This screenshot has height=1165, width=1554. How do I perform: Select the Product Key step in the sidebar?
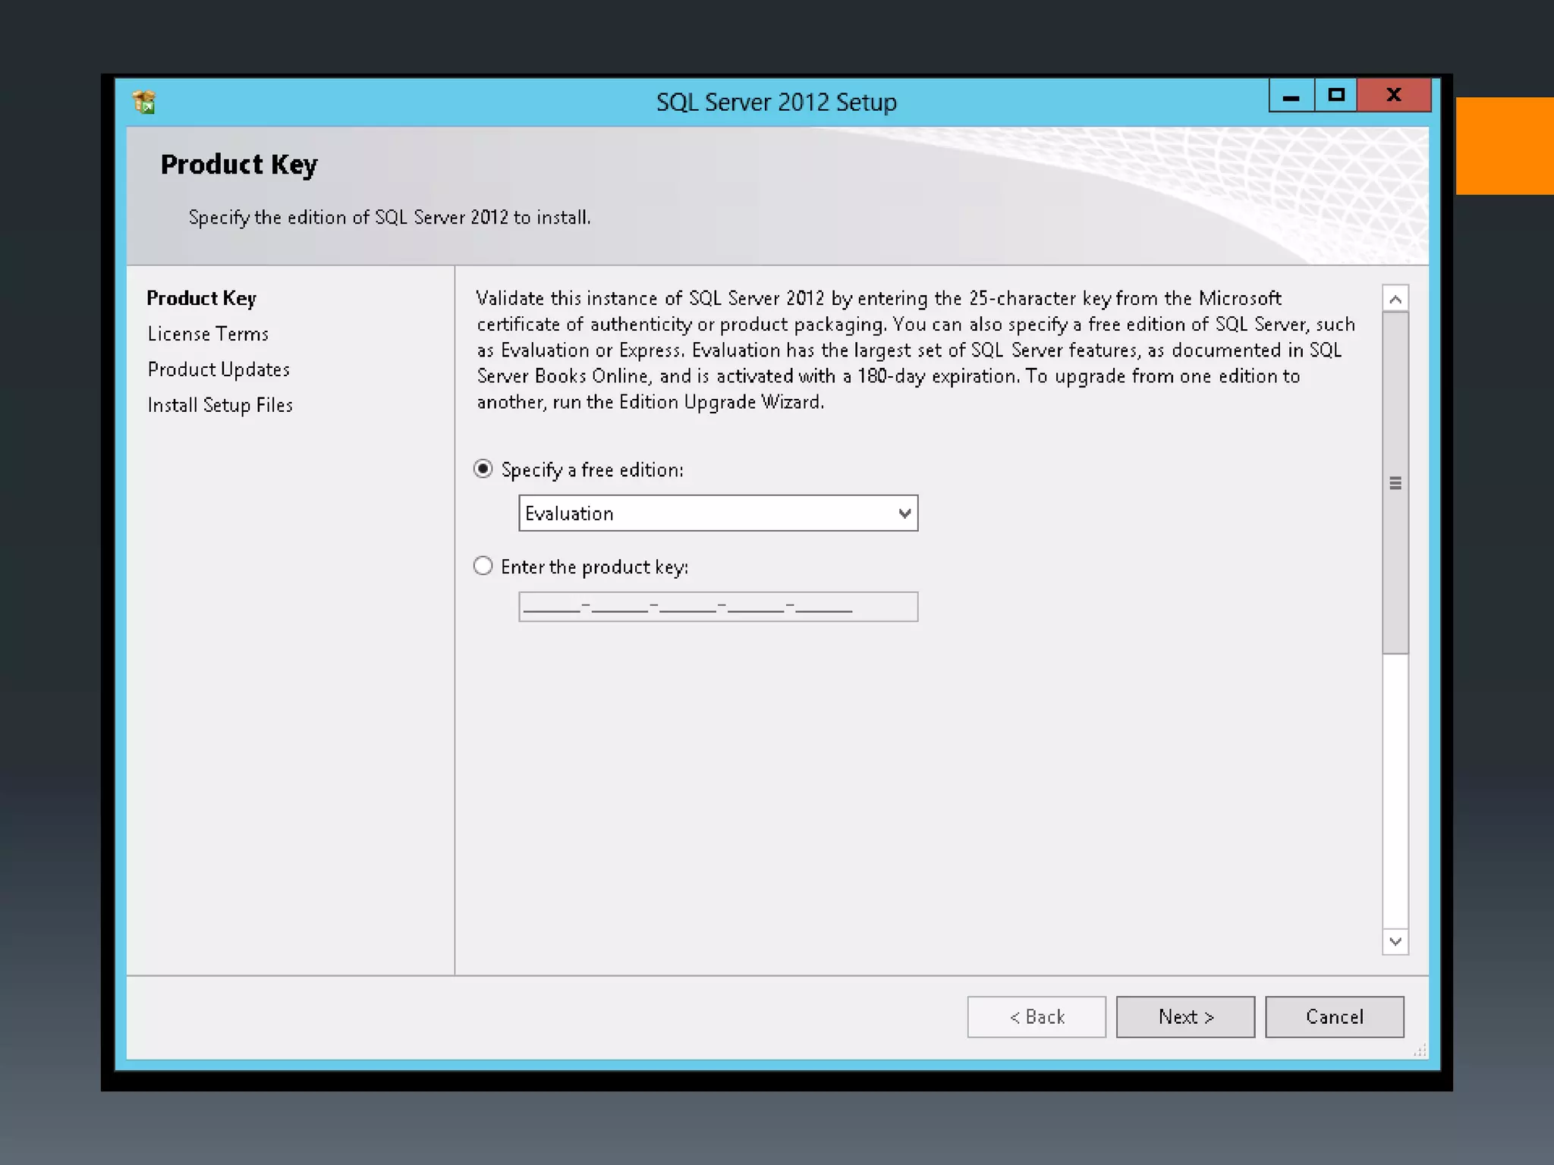tap(201, 298)
